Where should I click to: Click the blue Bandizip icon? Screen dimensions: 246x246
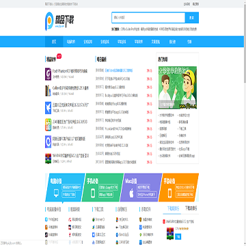pyautogui.click(x=117, y=234)
